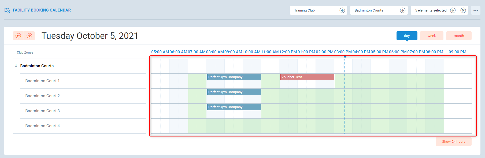
Task: Select Badminton Court 4 row label
Action: click(x=43, y=126)
